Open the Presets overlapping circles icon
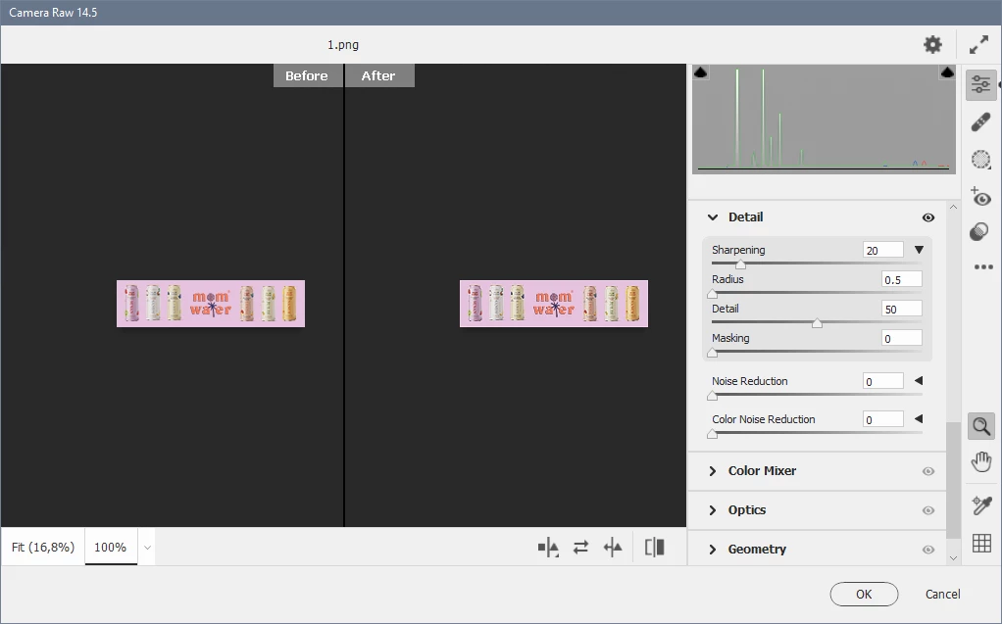The image size is (1002, 624). coord(979,231)
